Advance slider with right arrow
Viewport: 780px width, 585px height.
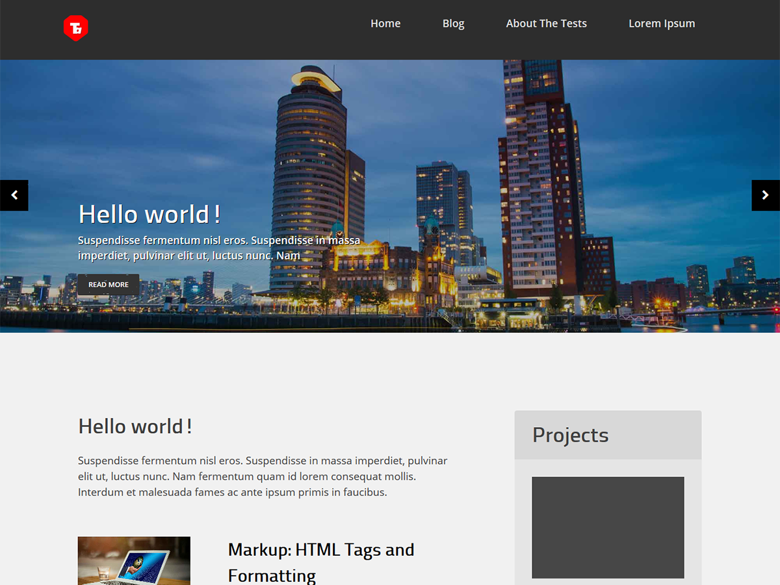(x=765, y=195)
